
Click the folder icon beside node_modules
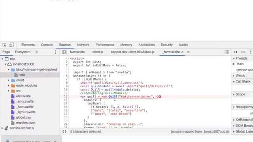click(13, 86)
